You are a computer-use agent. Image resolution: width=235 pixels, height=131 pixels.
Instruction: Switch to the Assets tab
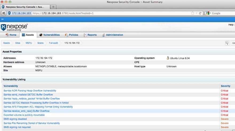(x=28, y=35)
